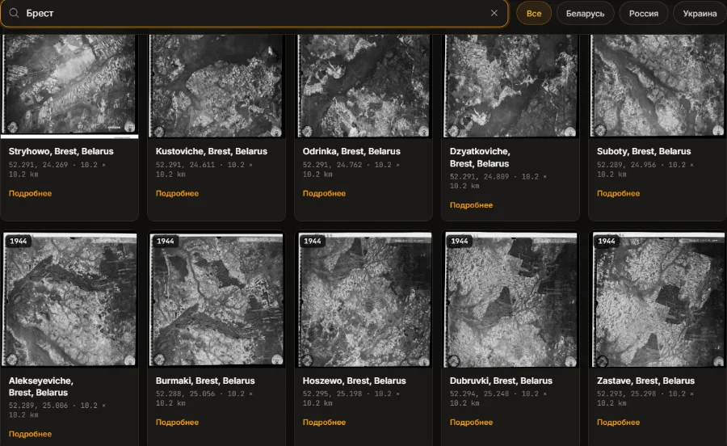Click Подробнее under Burmaki card
727x446 pixels.
tap(177, 423)
